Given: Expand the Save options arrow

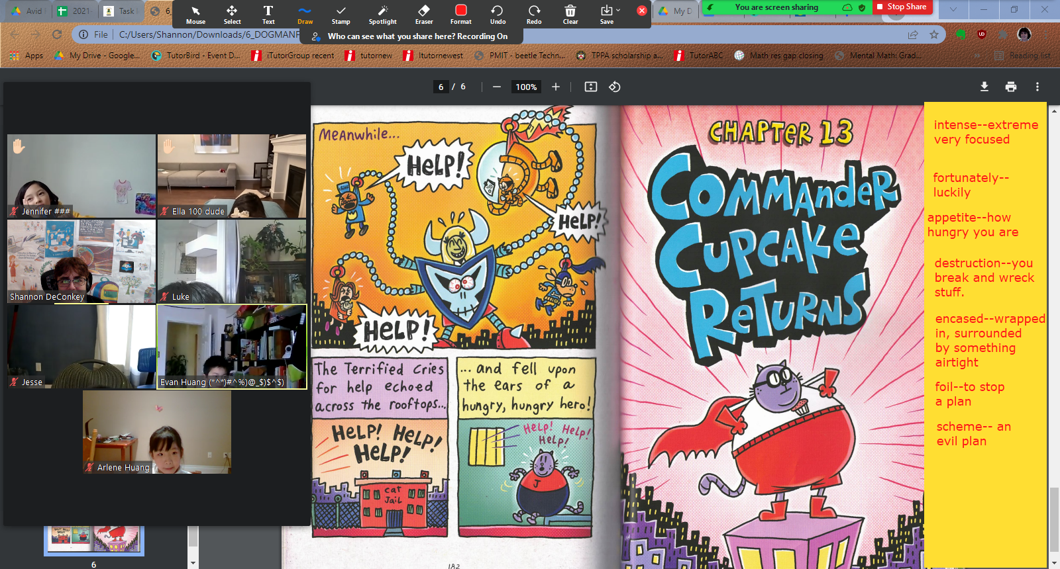Looking at the screenshot, I should 619,10.
